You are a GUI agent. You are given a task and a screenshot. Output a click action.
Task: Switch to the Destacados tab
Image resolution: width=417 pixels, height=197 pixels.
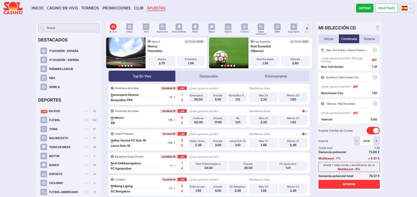208,76
